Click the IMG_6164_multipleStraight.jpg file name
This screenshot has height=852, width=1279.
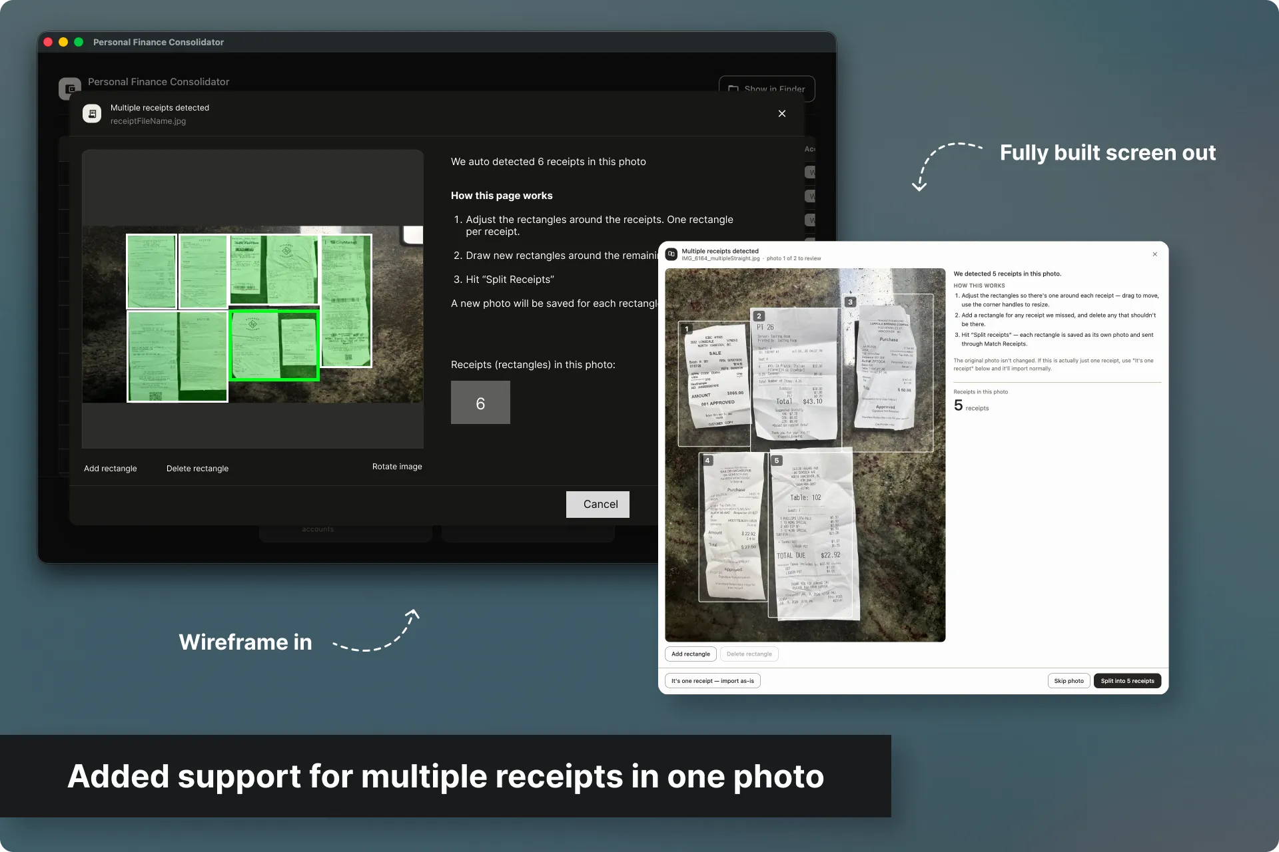(x=721, y=258)
